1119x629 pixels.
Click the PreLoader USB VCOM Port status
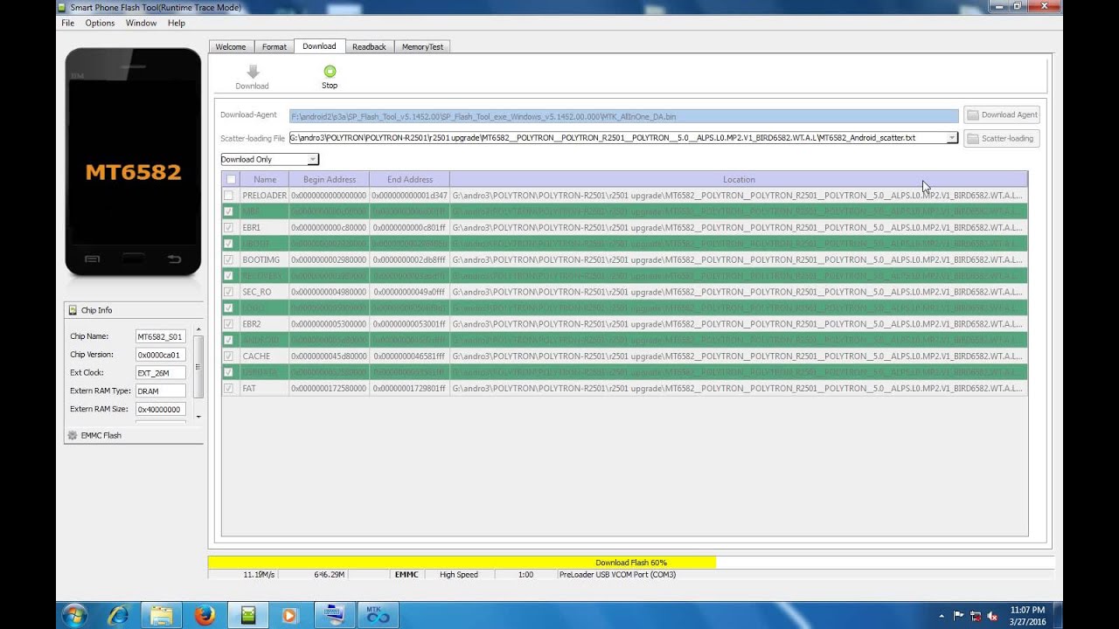(x=617, y=575)
